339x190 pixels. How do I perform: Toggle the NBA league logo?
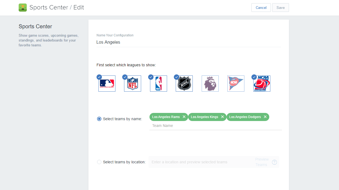click(x=158, y=84)
